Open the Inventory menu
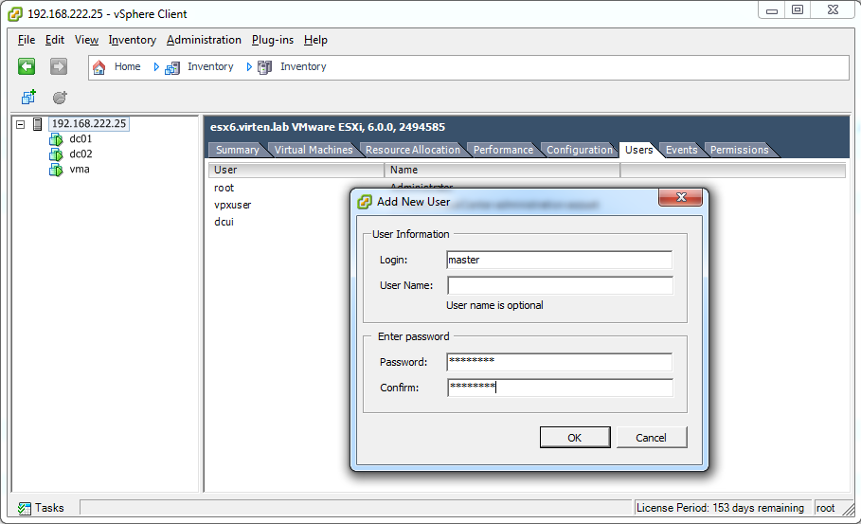The height and width of the screenshot is (524, 861). (133, 40)
